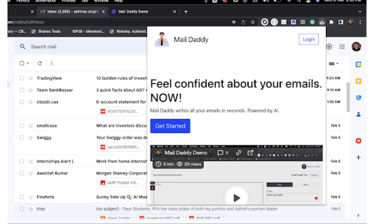Select the TradingView email checkbox
Screen dimensions: 374x224
pos(22,78)
